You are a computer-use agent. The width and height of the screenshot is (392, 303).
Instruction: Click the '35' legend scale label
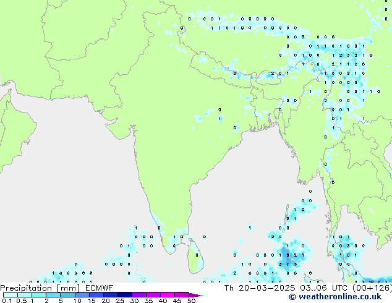click(x=148, y=301)
